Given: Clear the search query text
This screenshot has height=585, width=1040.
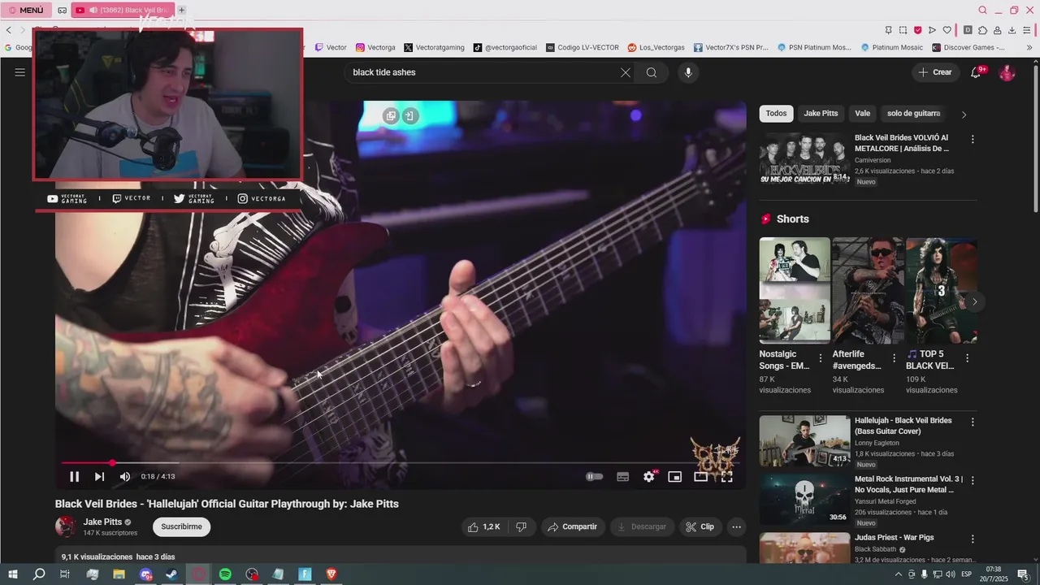Looking at the screenshot, I should 625,72.
